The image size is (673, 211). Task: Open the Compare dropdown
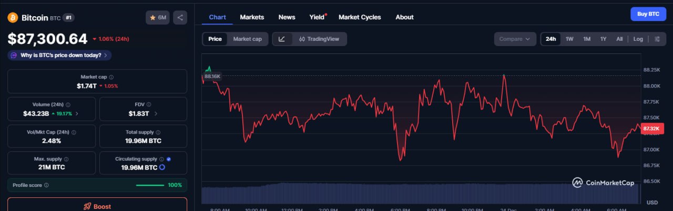click(x=515, y=39)
